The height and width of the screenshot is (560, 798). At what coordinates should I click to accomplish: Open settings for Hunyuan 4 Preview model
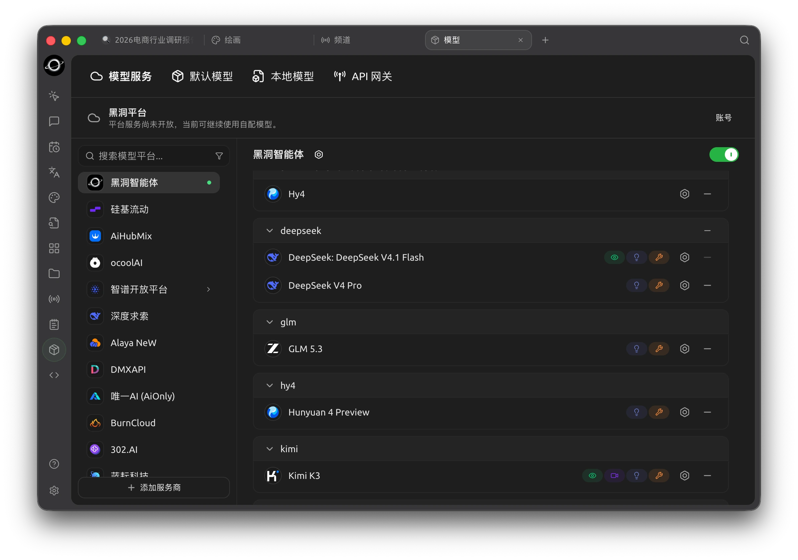684,412
